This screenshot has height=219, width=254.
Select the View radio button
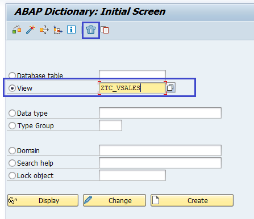tap(12, 88)
